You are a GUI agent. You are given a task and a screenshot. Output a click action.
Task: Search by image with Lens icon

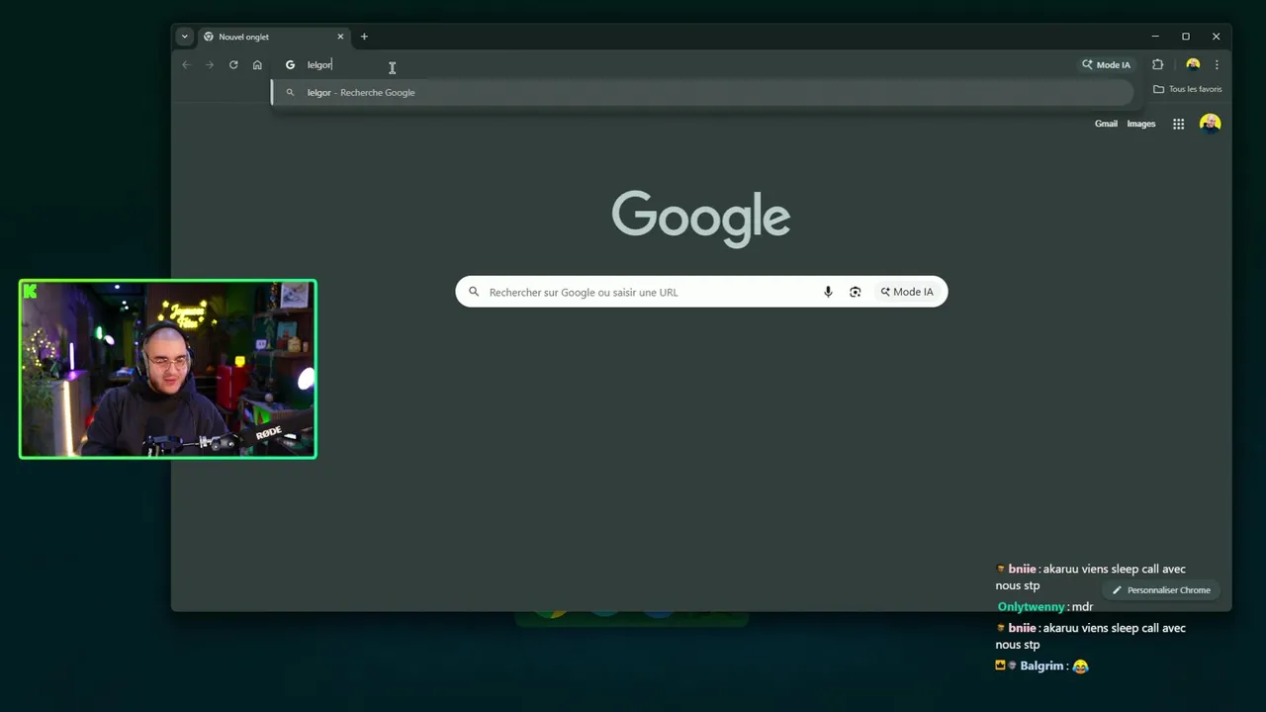pyautogui.click(x=856, y=292)
